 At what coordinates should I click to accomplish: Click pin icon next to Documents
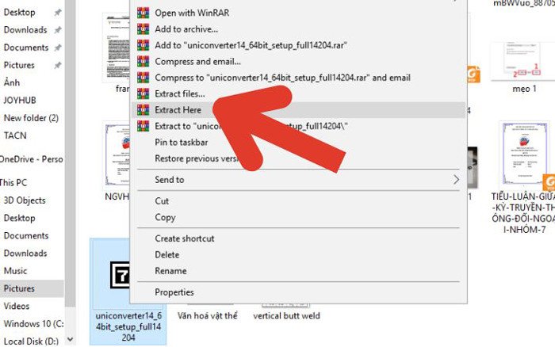pyautogui.click(x=59, y=48)
